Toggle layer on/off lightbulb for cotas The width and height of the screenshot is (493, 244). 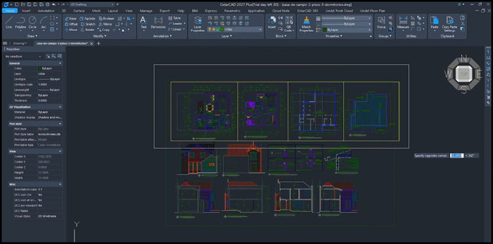coord(209,29)
